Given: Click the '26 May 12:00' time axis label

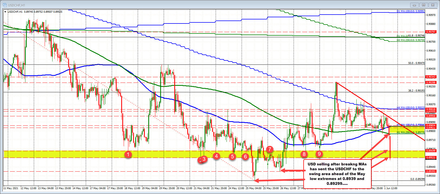Looking at the screenshot, I should coord(288,188).
